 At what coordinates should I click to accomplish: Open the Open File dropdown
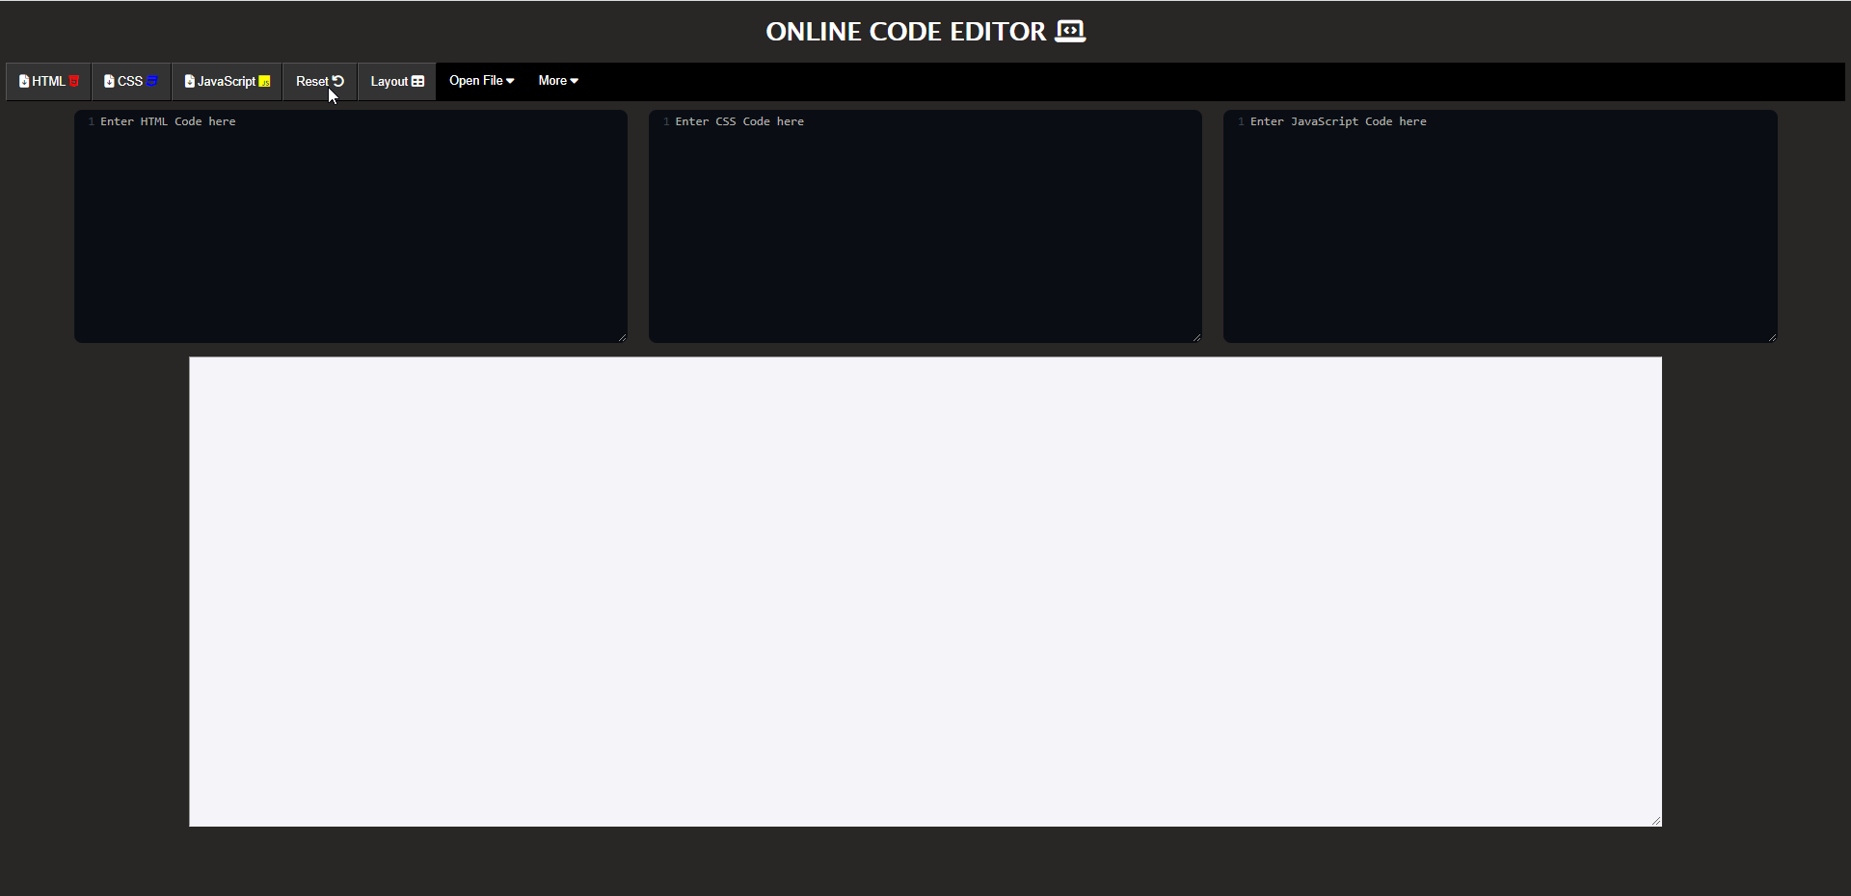click(x=480, y=81)
